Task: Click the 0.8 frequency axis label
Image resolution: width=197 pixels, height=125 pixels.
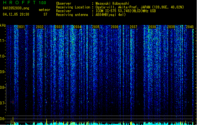Action: 2,87
